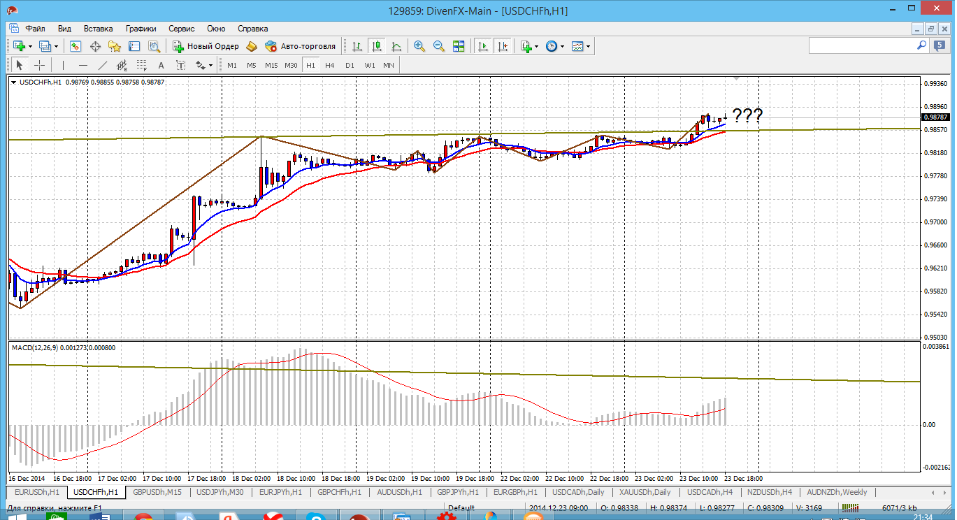957x520 pixels.
Task: Click the zoom in magnifier icon
Action: pos(419,46)
